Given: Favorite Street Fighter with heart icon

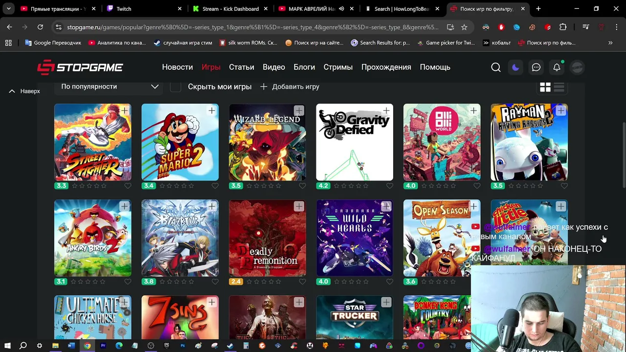Looking at the screenshot, I should 128,186.
